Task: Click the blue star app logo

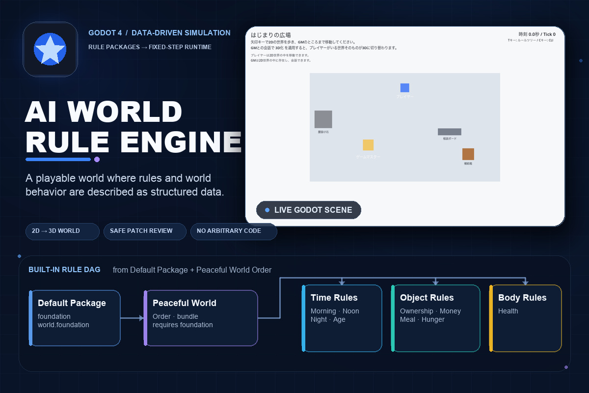Action: click(x=50, y=49)
